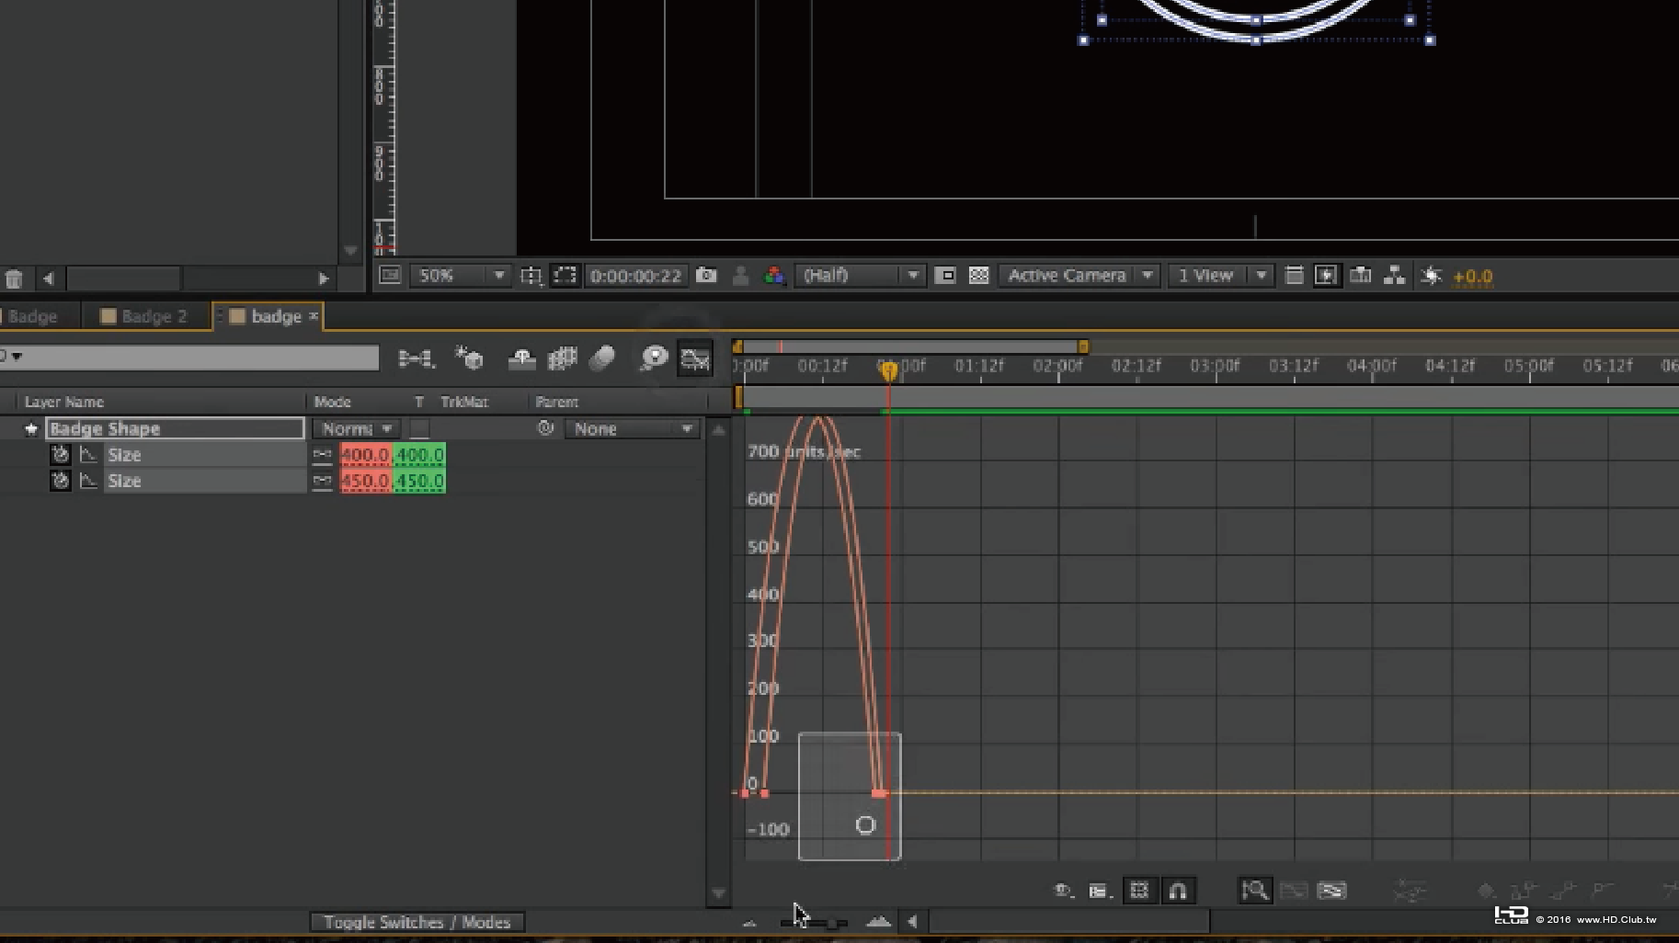The width and height of the screenshot is (1679, 943).
Task: Toggle the Preserve Transparency T checkbox
Action: pyautogui.click(x=419, y=429)
